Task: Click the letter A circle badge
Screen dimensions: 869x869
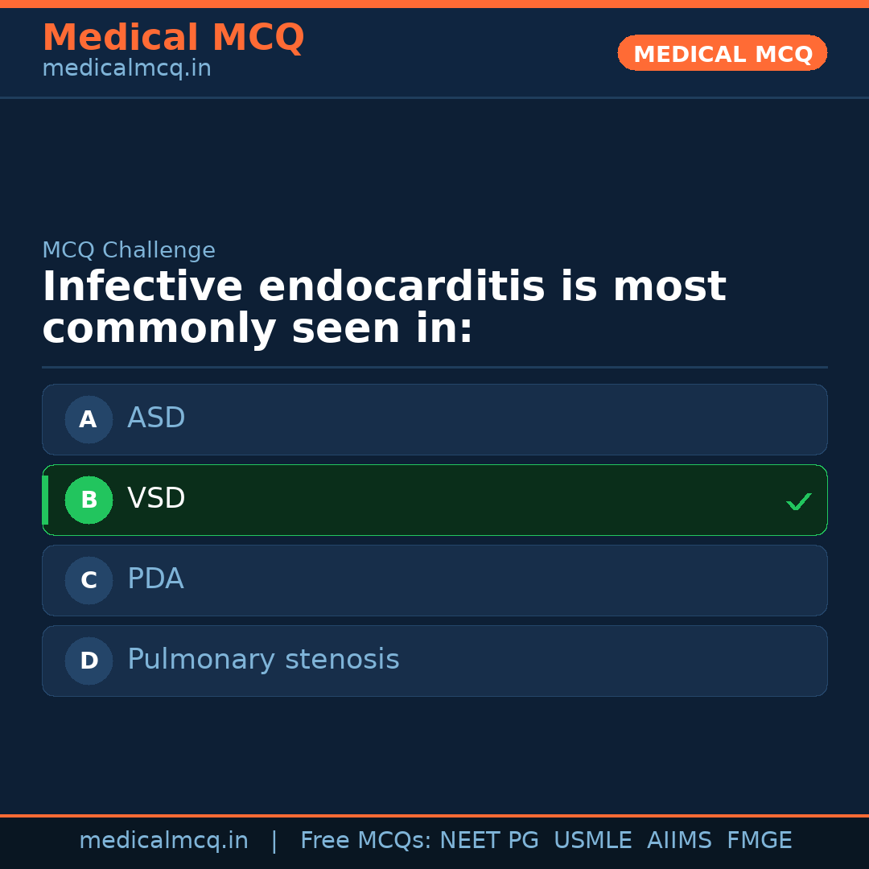Action: tap(89, 419)
